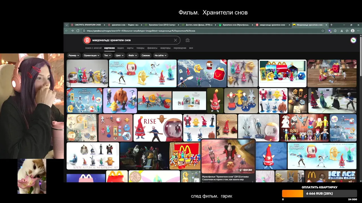The height and width of the screenshot is (203, 362).
Task: Open the 'все' services link
Action: [x=191, y=48]
